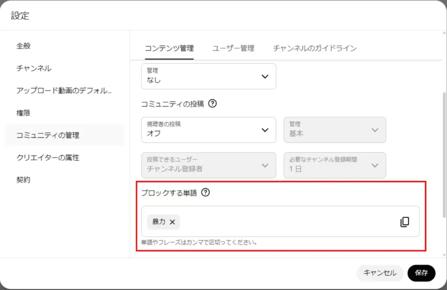Remove the 暴力 blocked word chip
This screenshot has height=290, width=447.
[x=172, y=222]
